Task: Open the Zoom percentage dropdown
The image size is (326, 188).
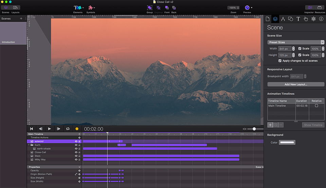Action: [233, 7]
